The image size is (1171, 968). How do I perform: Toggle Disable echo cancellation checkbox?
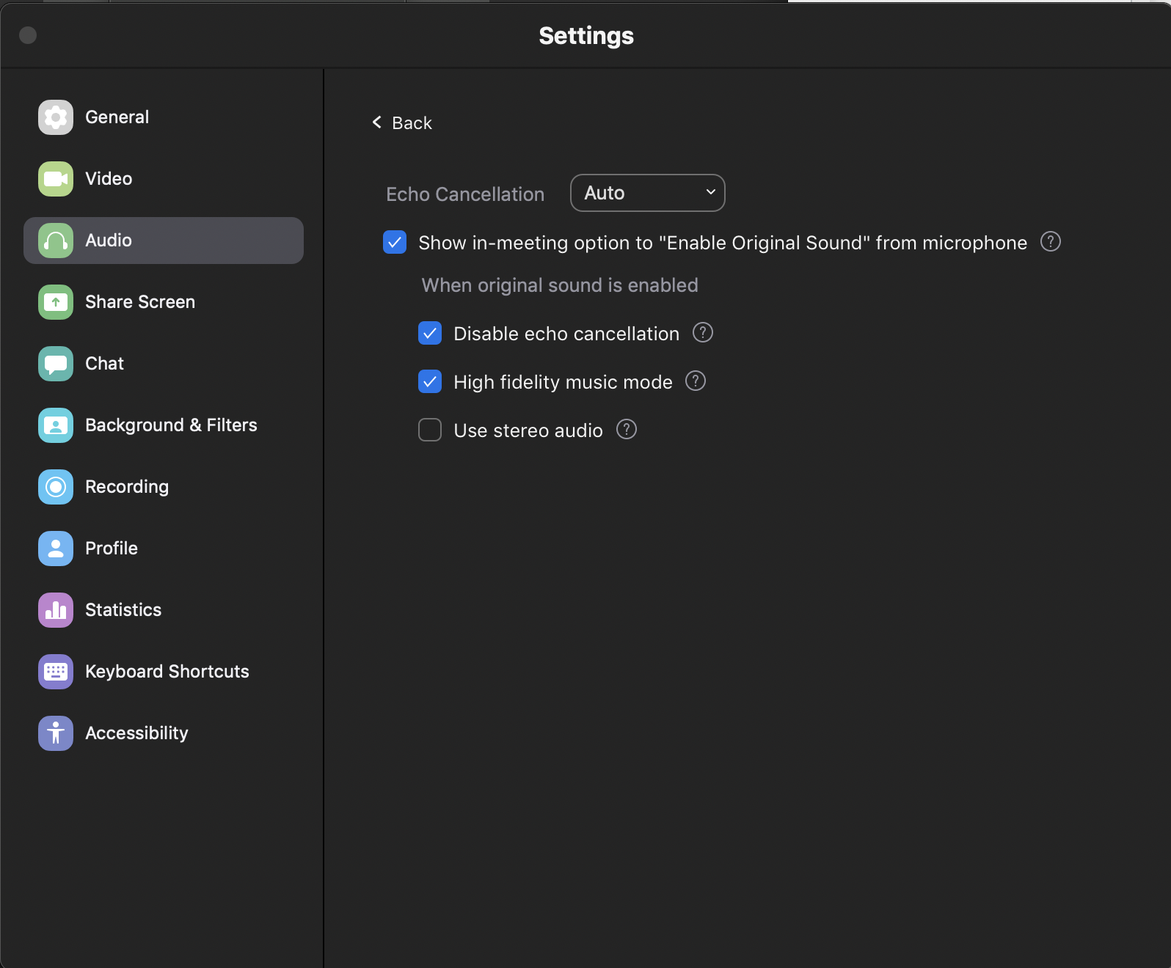tap(430, 333)
